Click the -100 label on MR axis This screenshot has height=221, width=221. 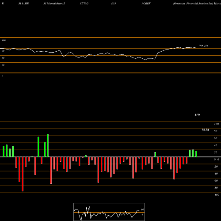pos(217,195)
